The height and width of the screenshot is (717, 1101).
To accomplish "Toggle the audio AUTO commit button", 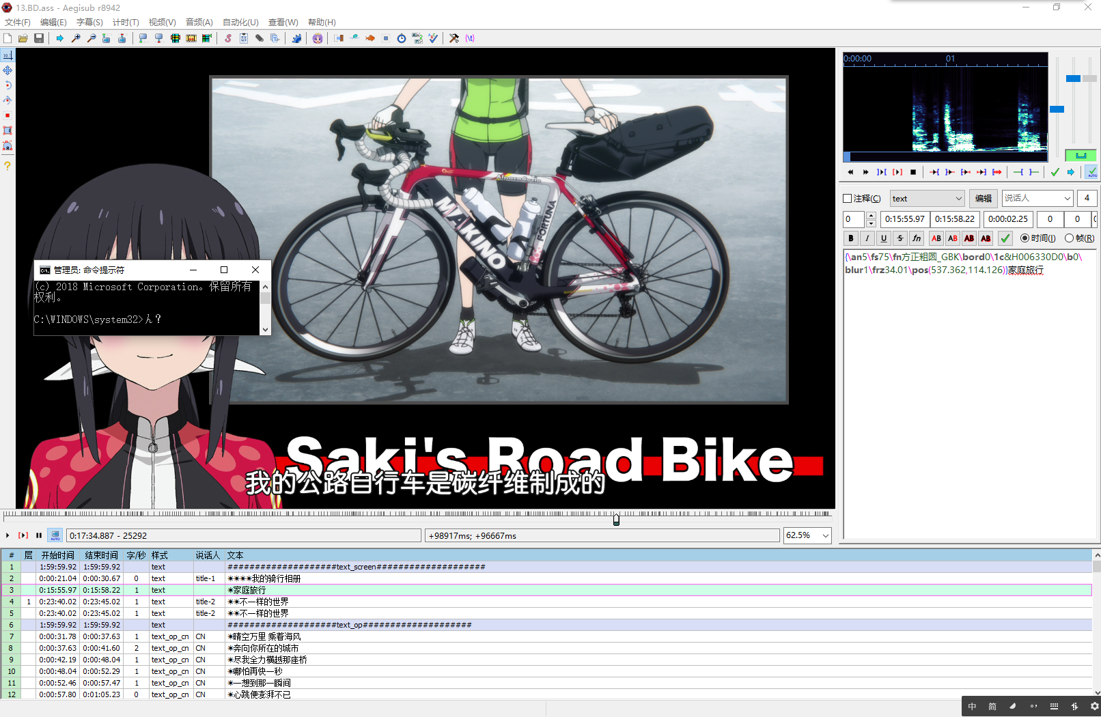I will click(x=1092, y=172).
